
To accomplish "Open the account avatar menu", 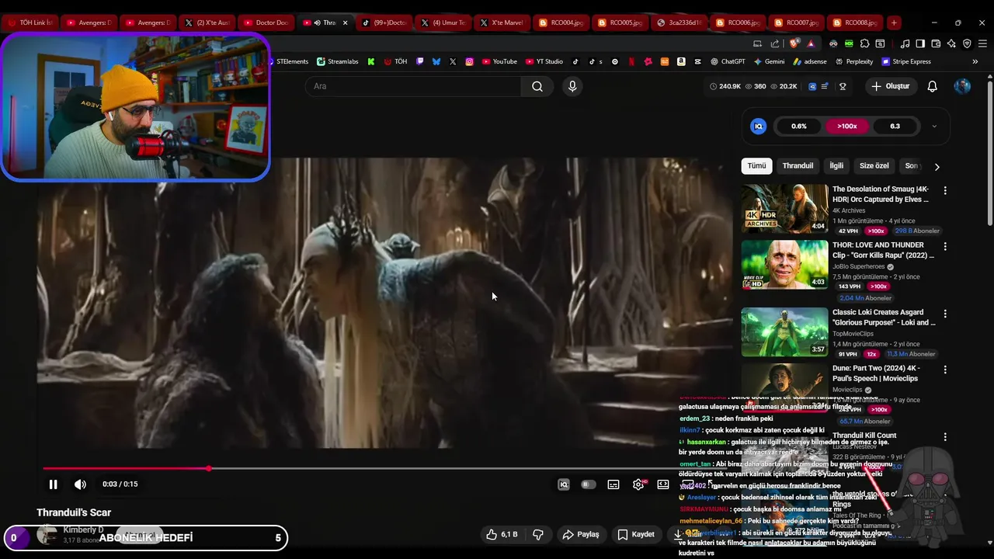I will (x=962, y=86).
